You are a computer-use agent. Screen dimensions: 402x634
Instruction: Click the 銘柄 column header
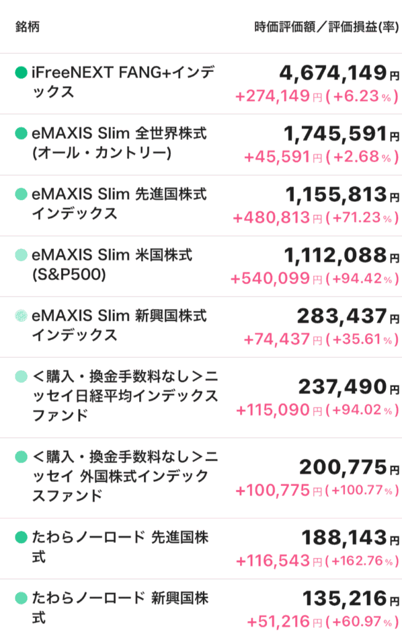pyautogui.click(x=27, y=27)
